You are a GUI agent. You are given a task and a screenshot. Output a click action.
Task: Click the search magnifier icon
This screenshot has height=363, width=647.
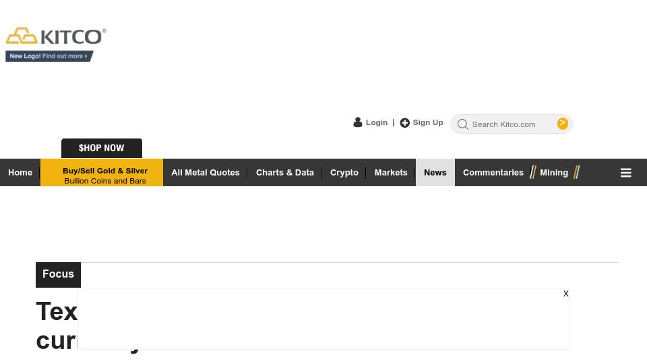[462, 124]
